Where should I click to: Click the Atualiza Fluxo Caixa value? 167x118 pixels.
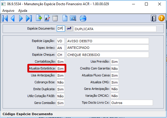click(x=115, y=76)
